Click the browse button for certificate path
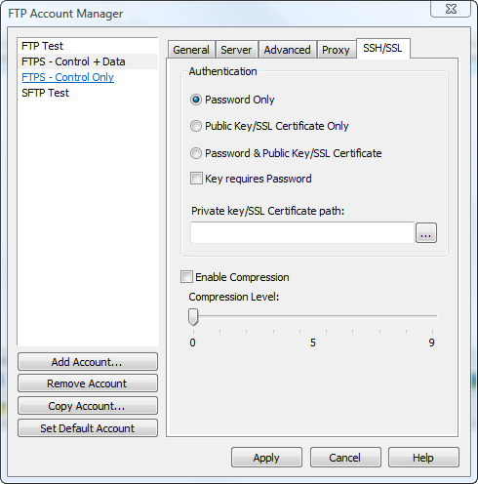The height and width of the screenshot is (484, 478). 426,233
